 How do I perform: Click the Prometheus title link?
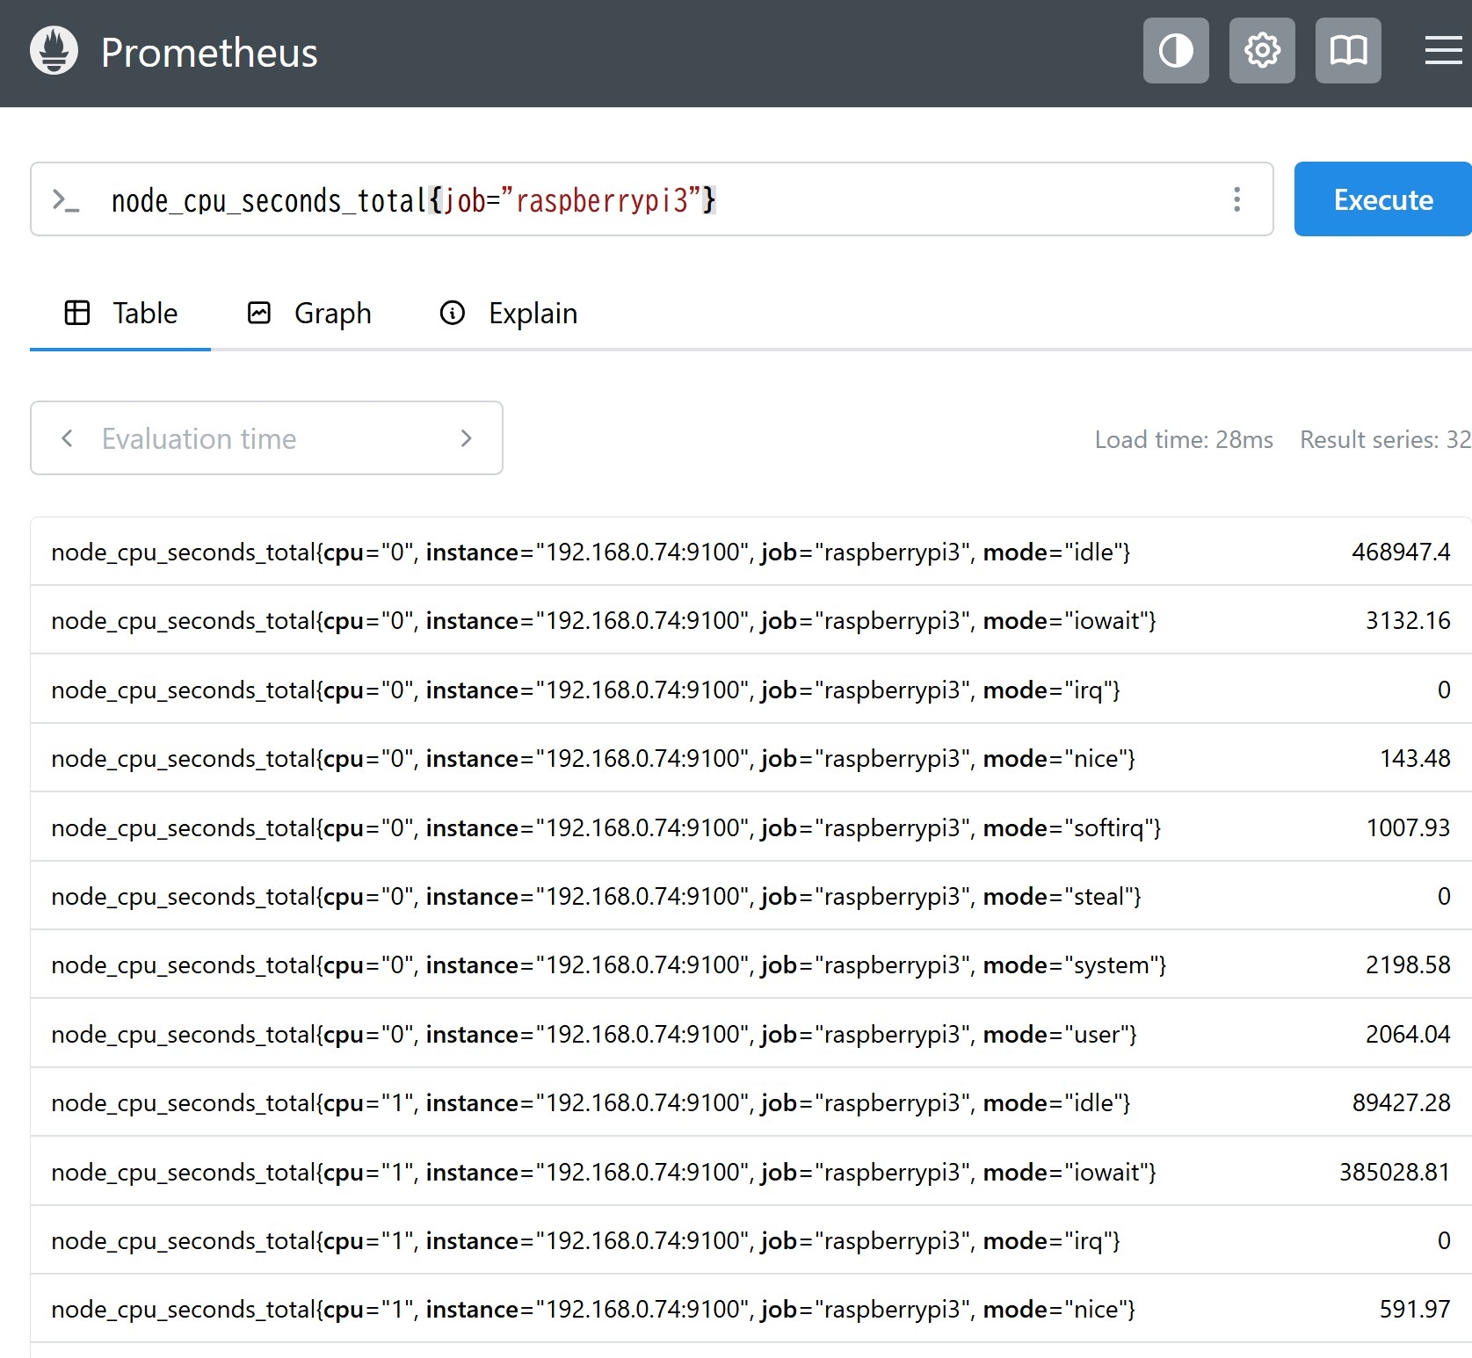[x=209, y=53]
